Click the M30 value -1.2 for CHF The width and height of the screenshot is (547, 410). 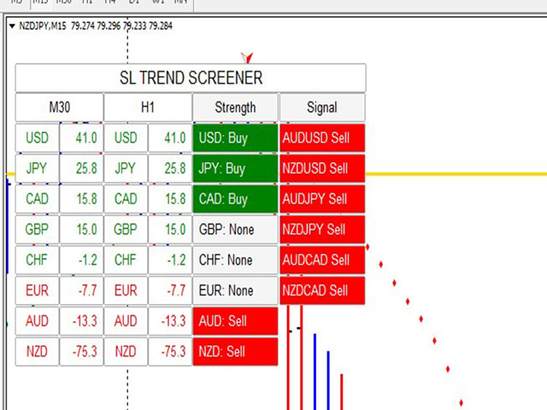point(82,260)
